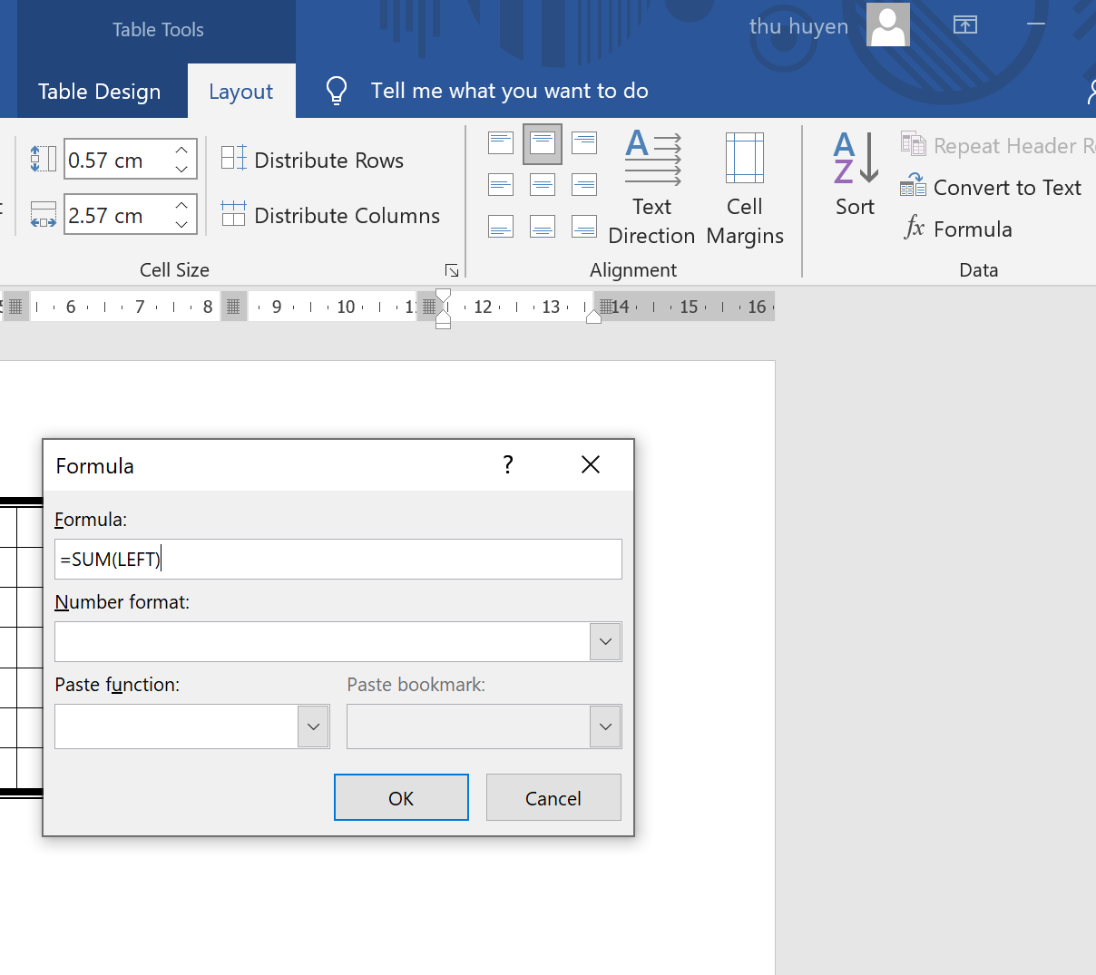Align cell content top center
Image resolution: width=1096 pixels, height=975 pixels.
(543, 142)
